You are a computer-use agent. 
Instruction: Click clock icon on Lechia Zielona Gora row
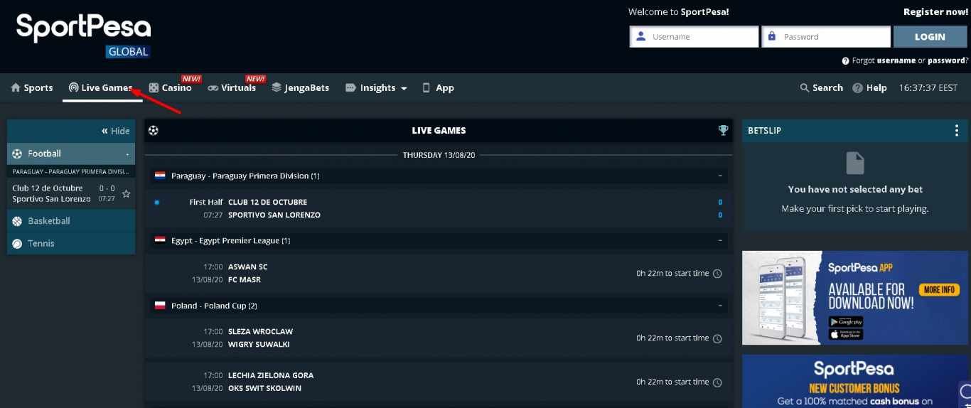[x=717, y=382]
